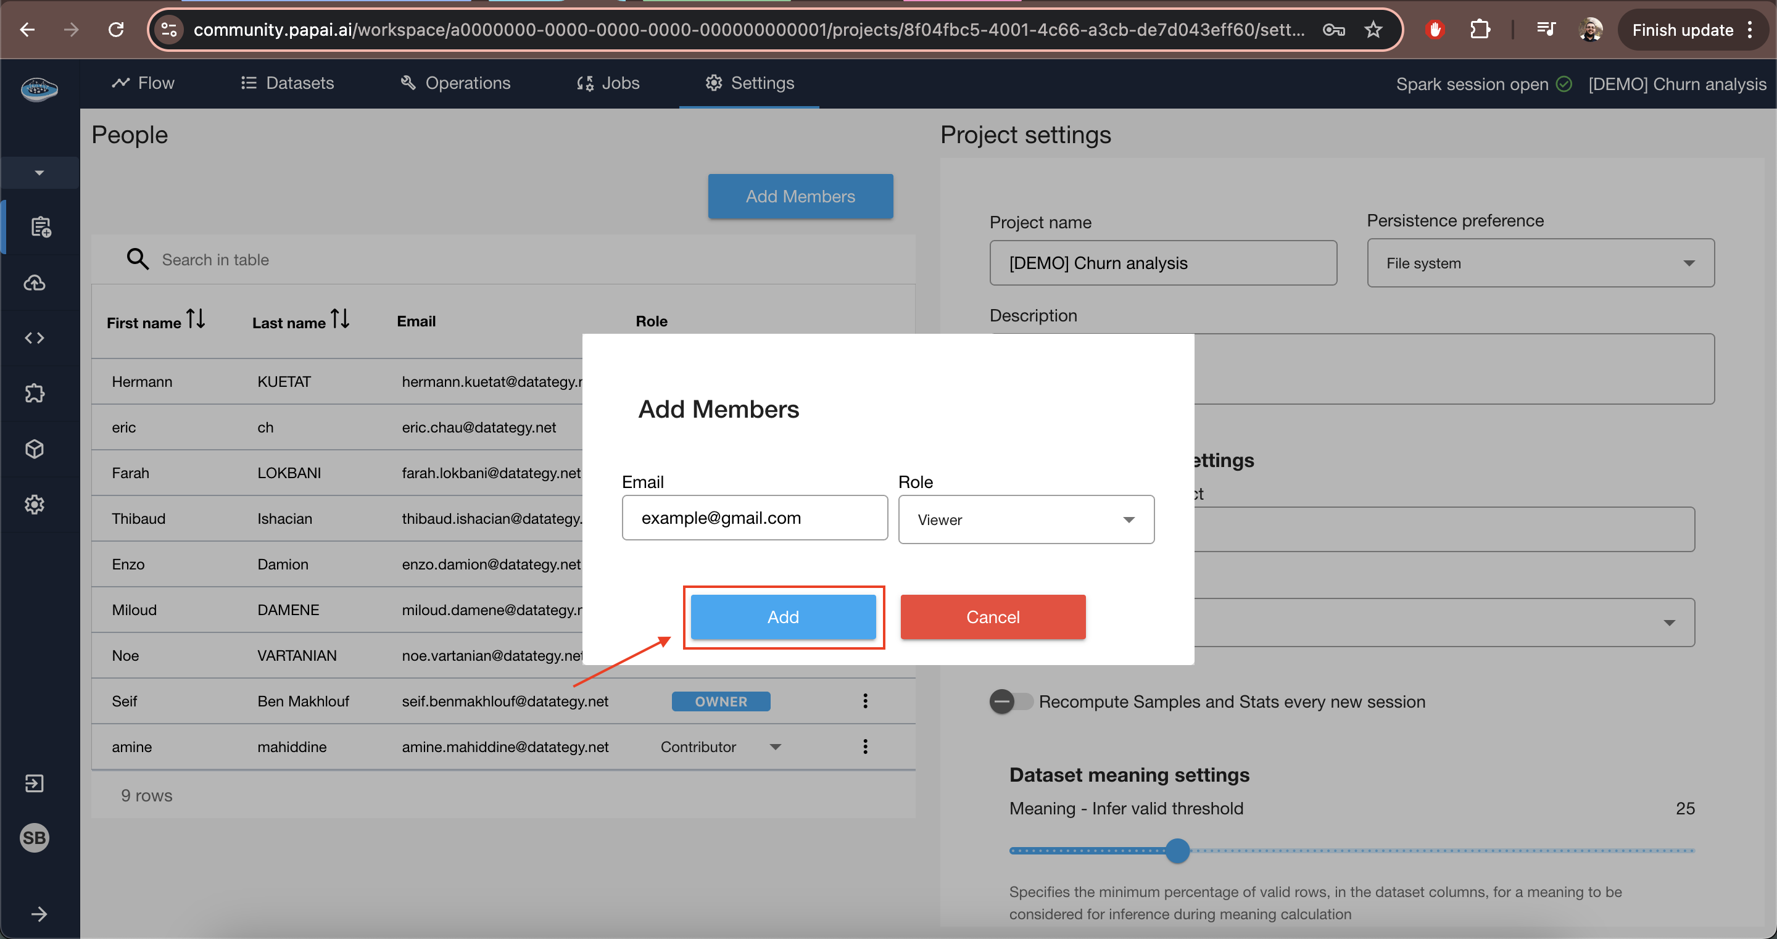The image size is (1777, 939).
Task: Sort table by Last name
Action: click(x=340, y=320)
